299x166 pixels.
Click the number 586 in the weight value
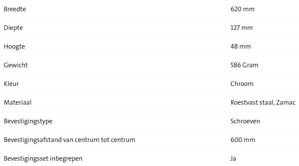tap(236, 65)
